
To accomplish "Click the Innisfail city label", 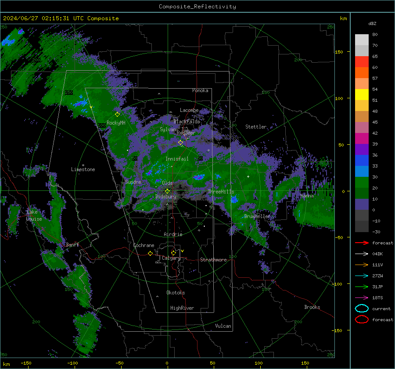I will point(177,159).
